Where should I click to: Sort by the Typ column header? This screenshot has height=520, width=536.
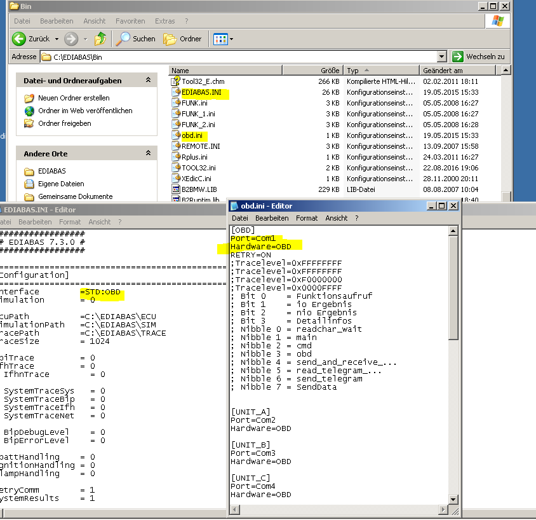click(x=381, y=71)
